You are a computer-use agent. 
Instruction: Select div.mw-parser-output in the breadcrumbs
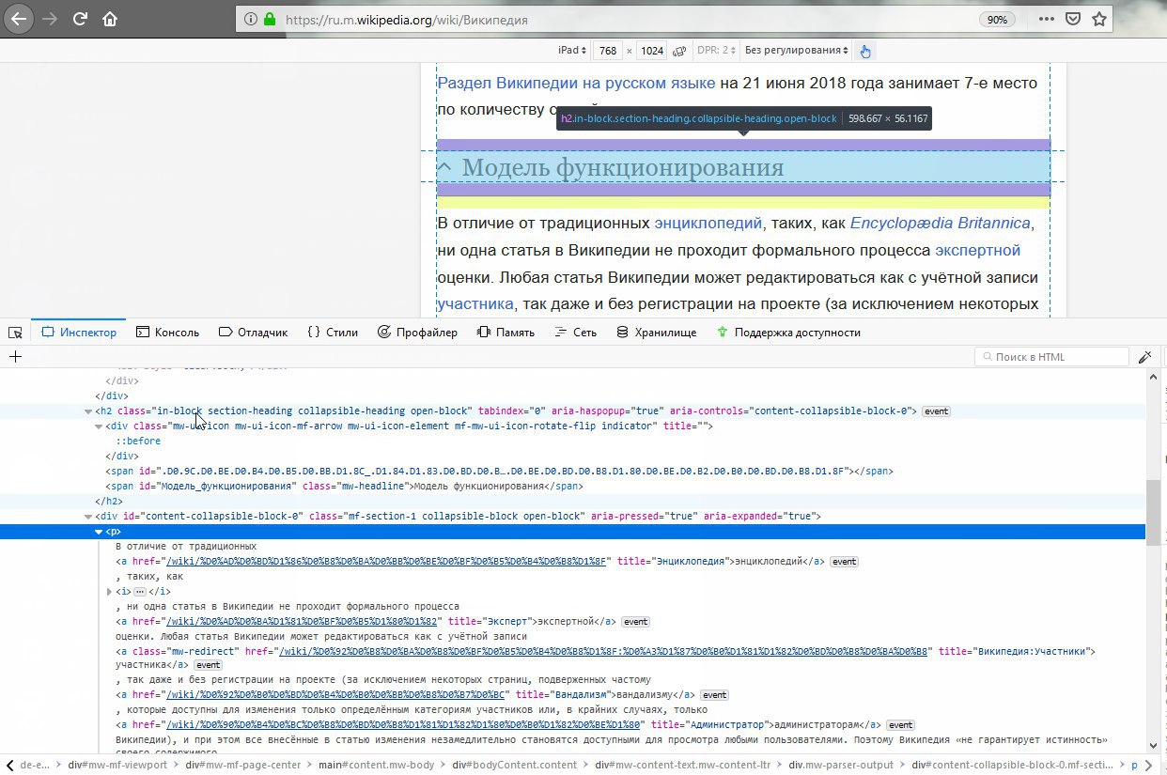coord(843,765)
